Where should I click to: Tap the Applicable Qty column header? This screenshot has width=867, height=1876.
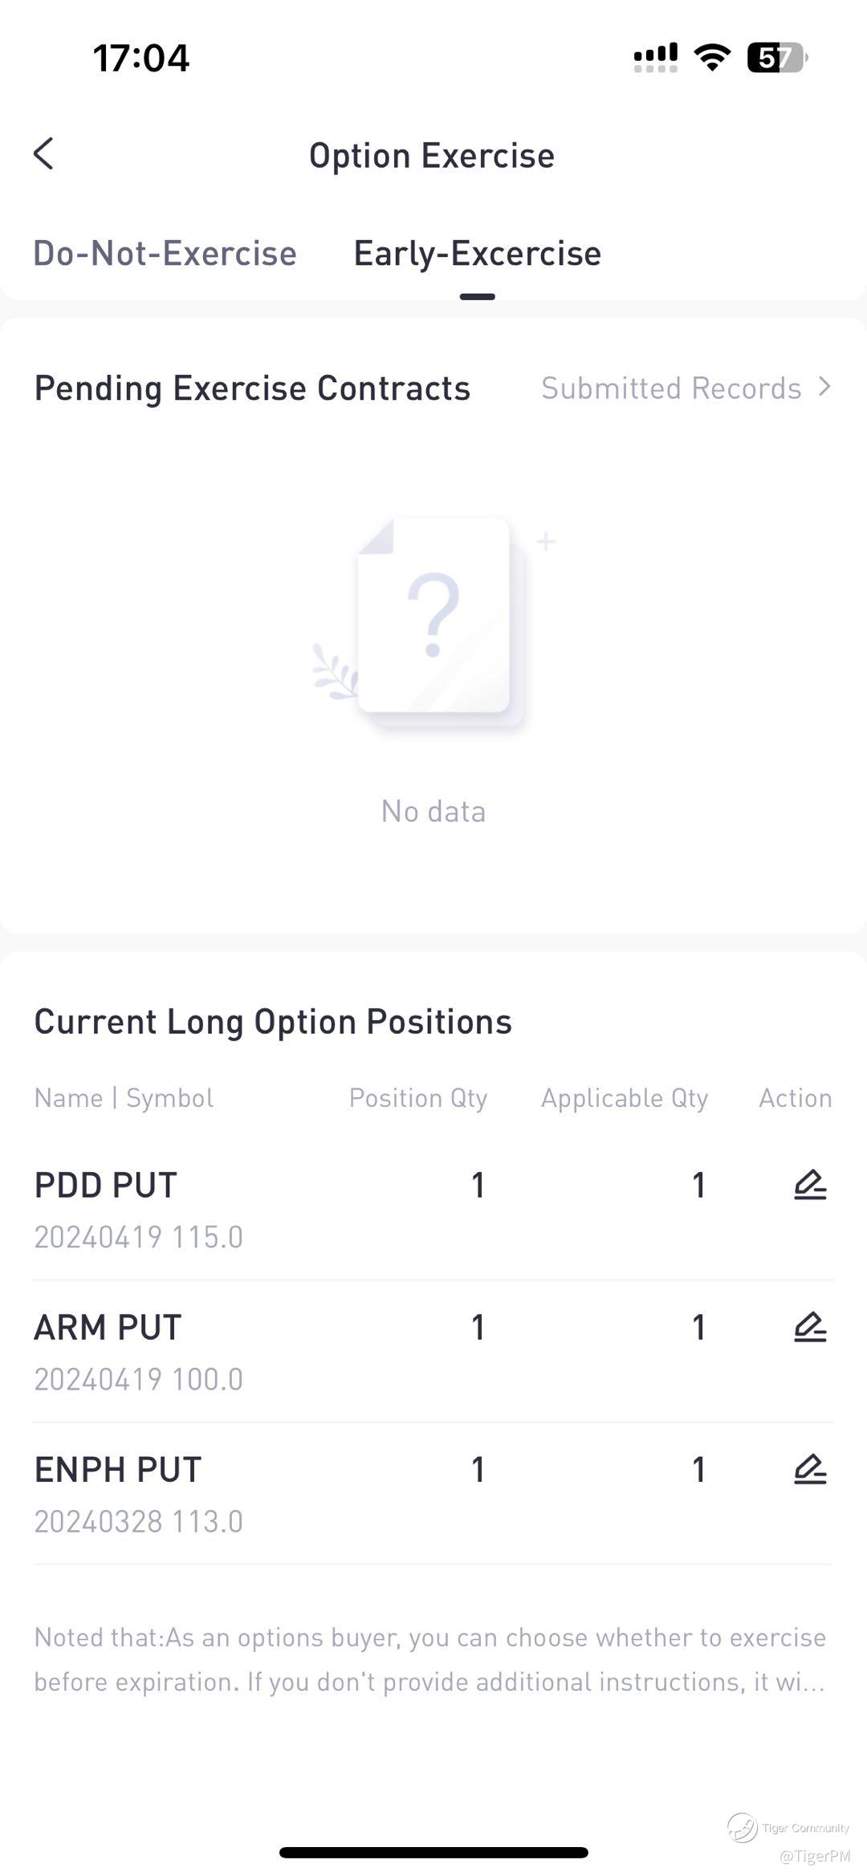click(x=625, y=1098)
